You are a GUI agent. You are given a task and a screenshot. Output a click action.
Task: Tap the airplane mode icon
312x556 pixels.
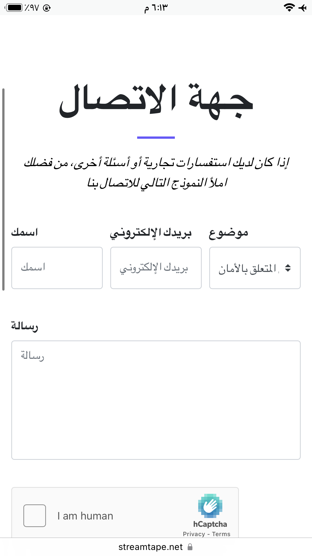(302, 8)
